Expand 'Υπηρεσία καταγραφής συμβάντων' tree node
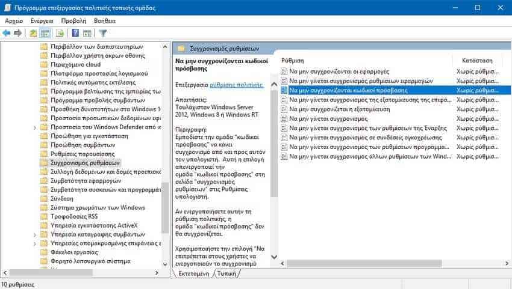 point(34,234)
